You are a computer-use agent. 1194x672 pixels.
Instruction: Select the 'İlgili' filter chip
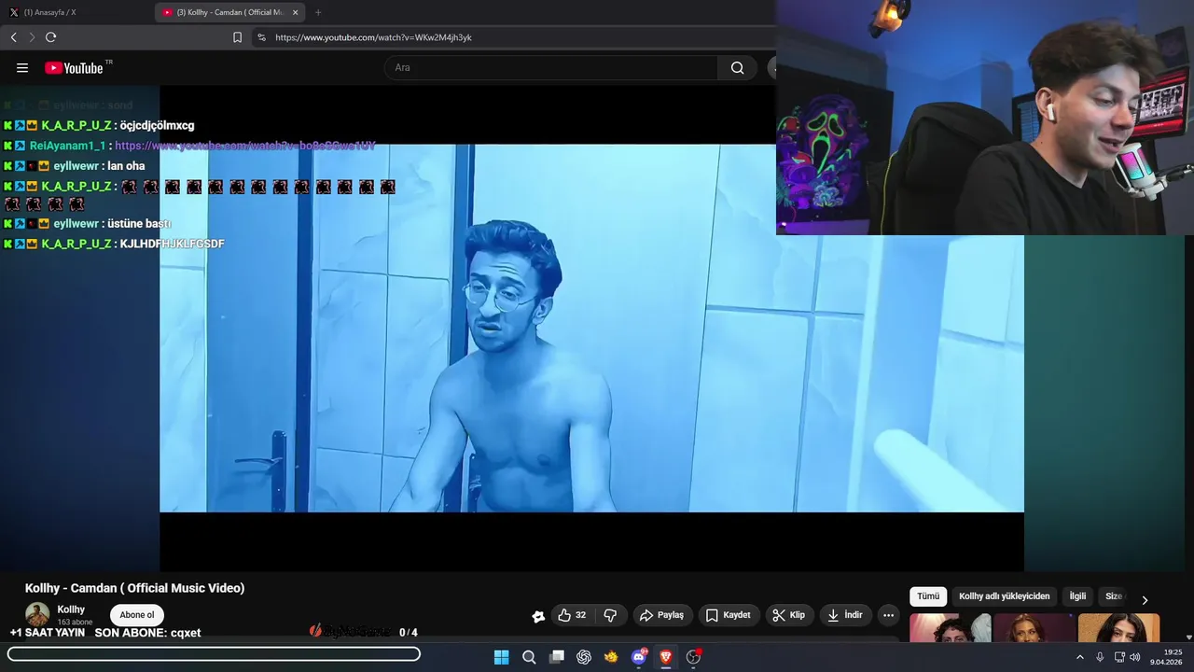click(x=1077, y=596)
